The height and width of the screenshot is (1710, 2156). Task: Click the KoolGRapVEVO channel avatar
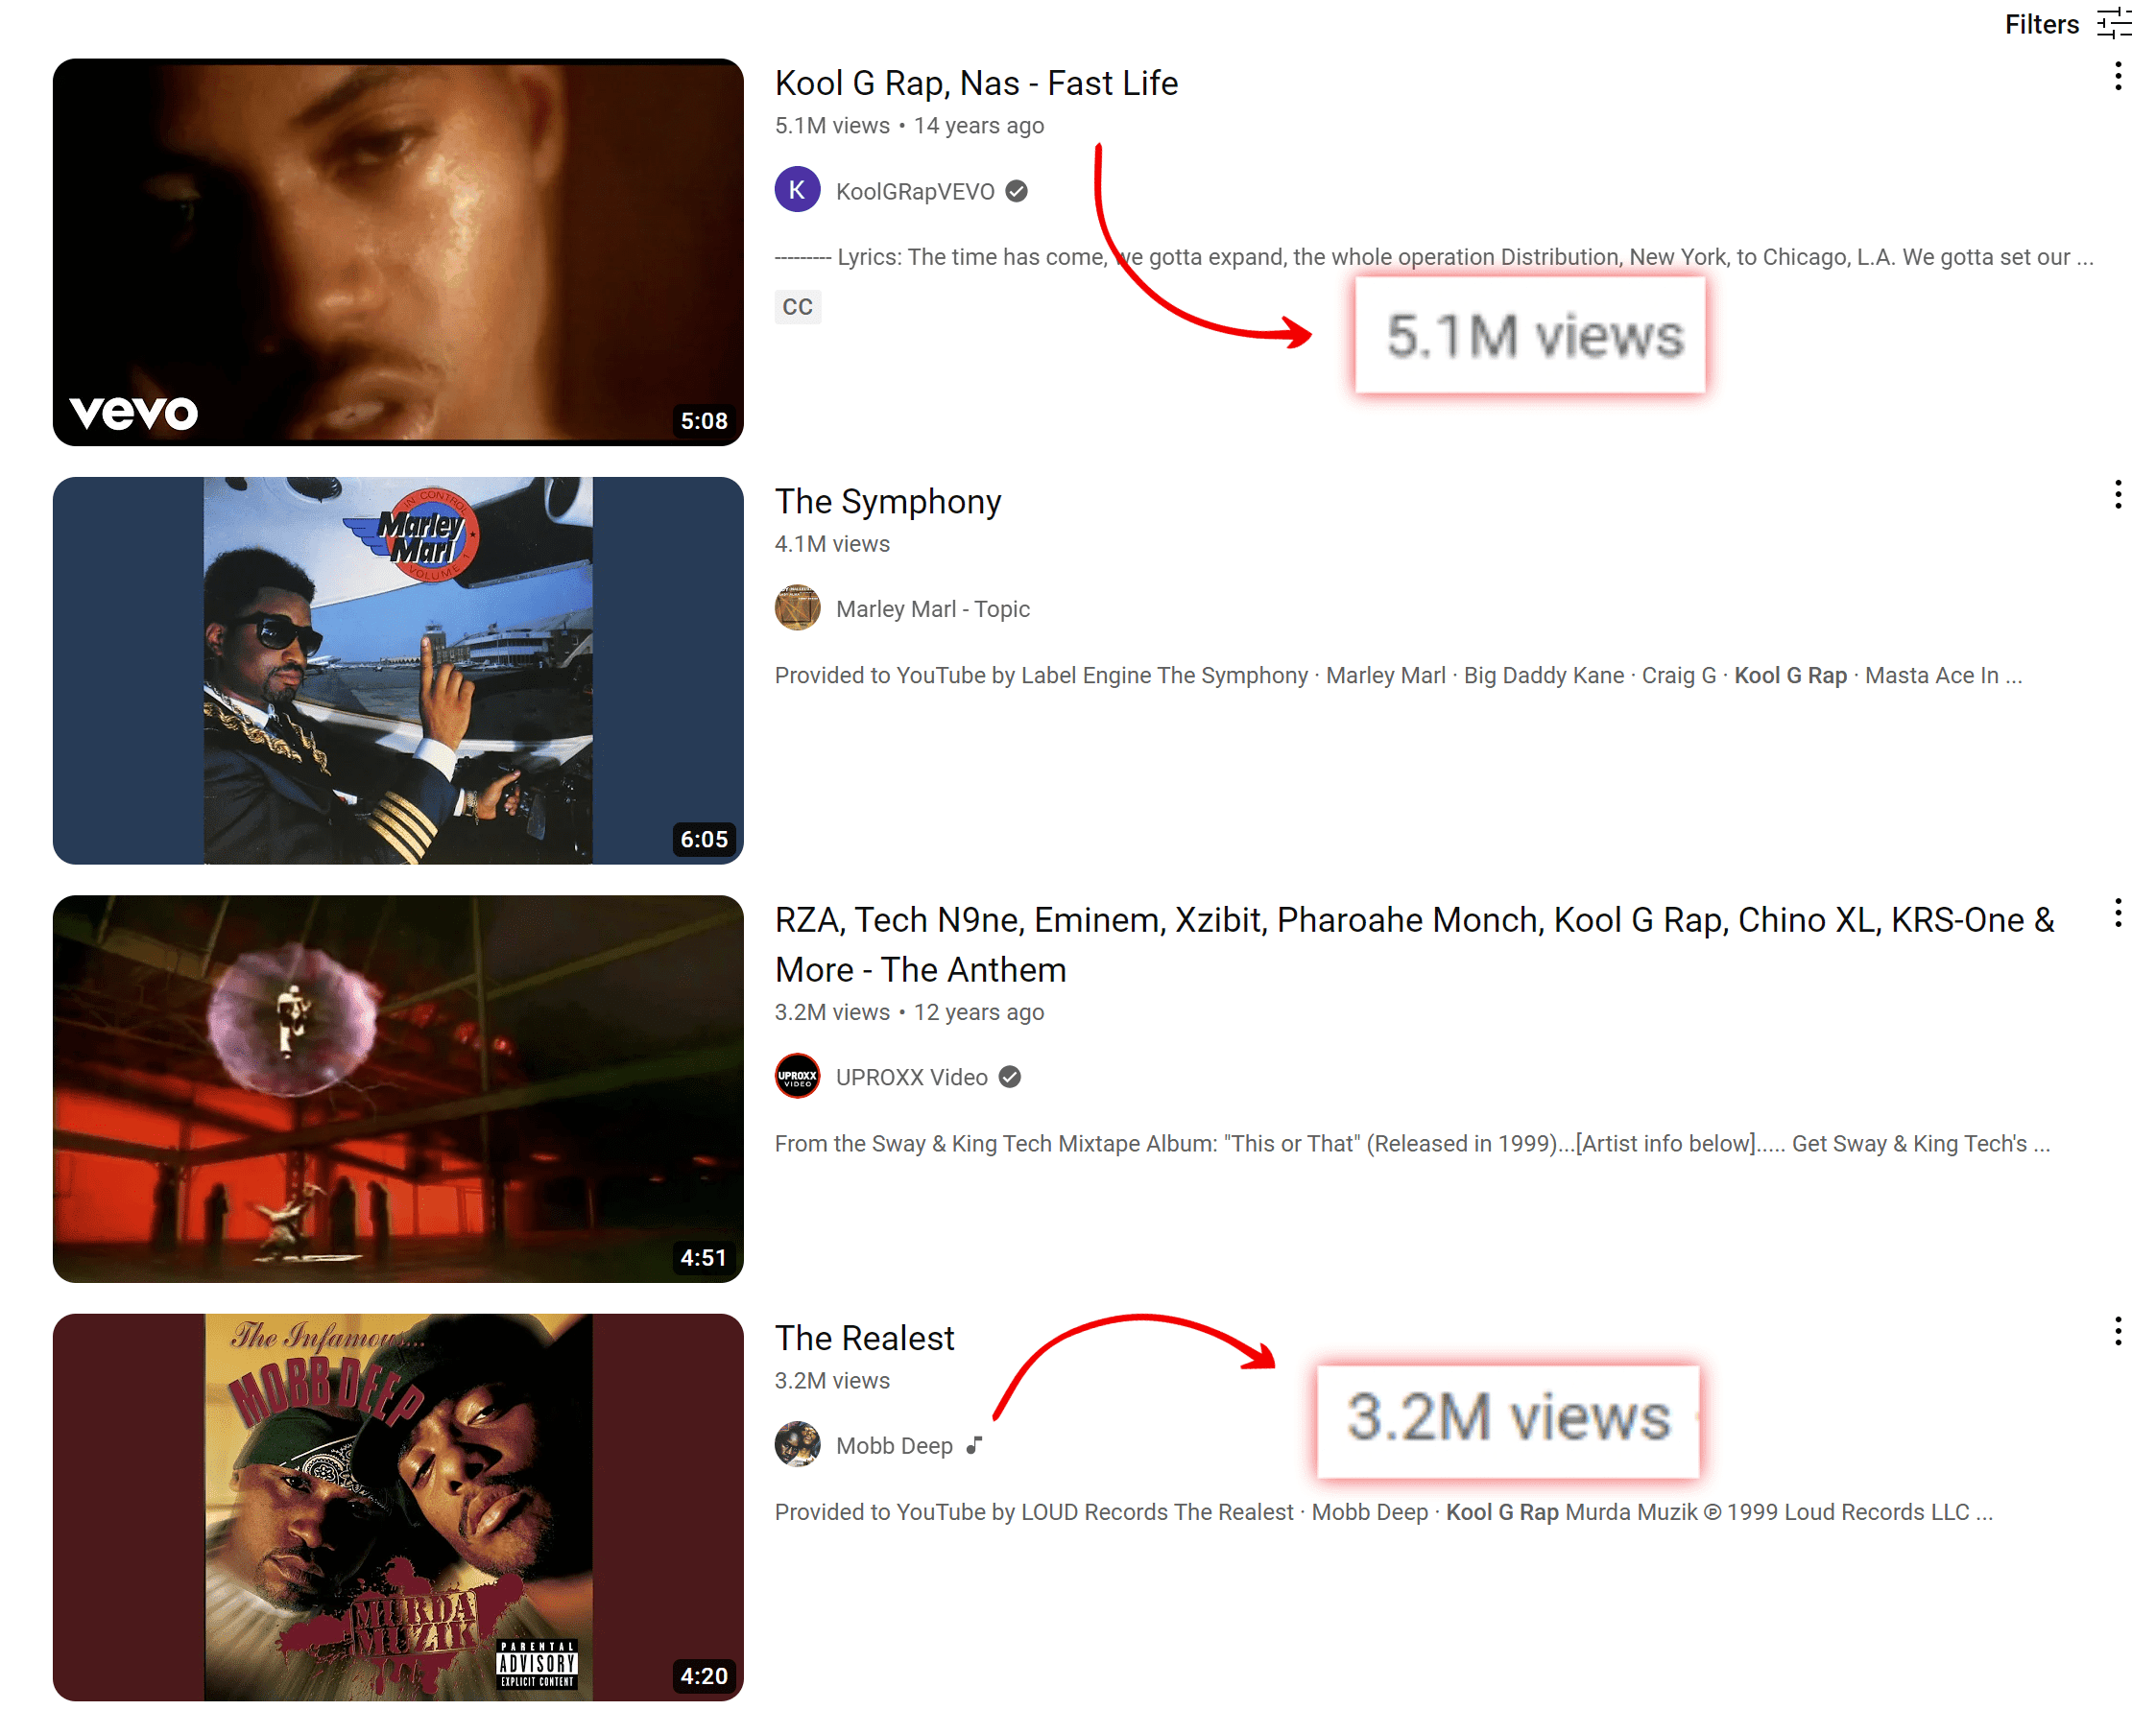click(797, 190)
